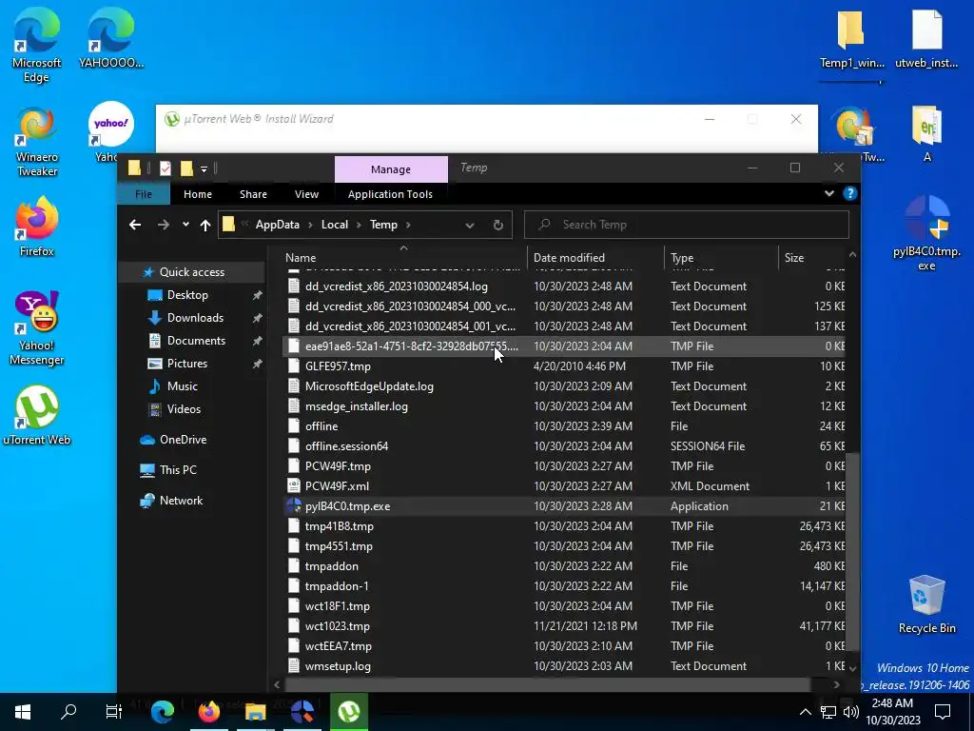This screenshot has height=731, width=974.
Task: Sort files by Name column
Action: coord(403,257)
